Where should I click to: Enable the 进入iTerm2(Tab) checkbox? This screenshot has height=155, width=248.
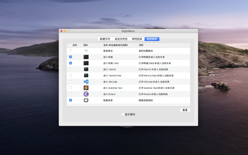click(x=71, y=75)
